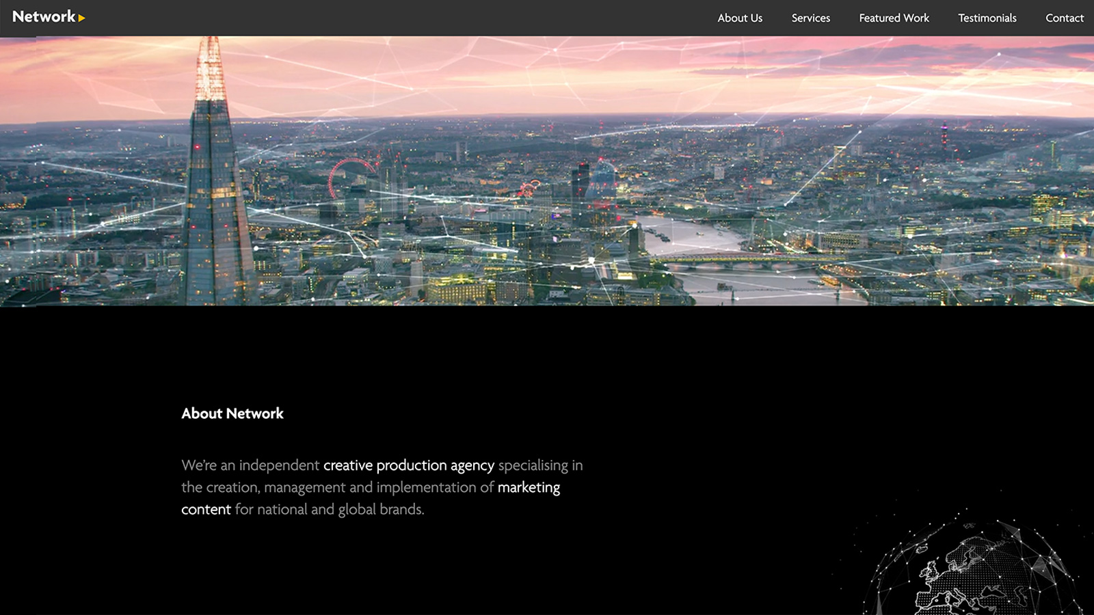Click 'for national and global brands' text
The image size is (1094, 615).
[330, 509]
